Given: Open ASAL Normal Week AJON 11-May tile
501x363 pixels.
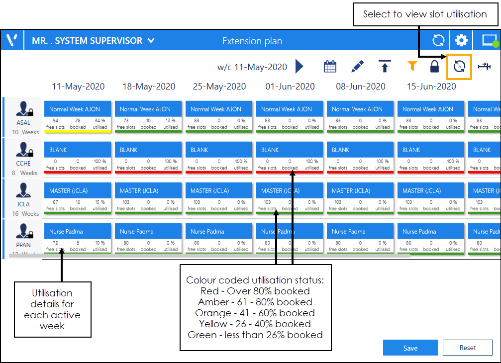Looking at the screenshot, I should click(x=77, y=115).
